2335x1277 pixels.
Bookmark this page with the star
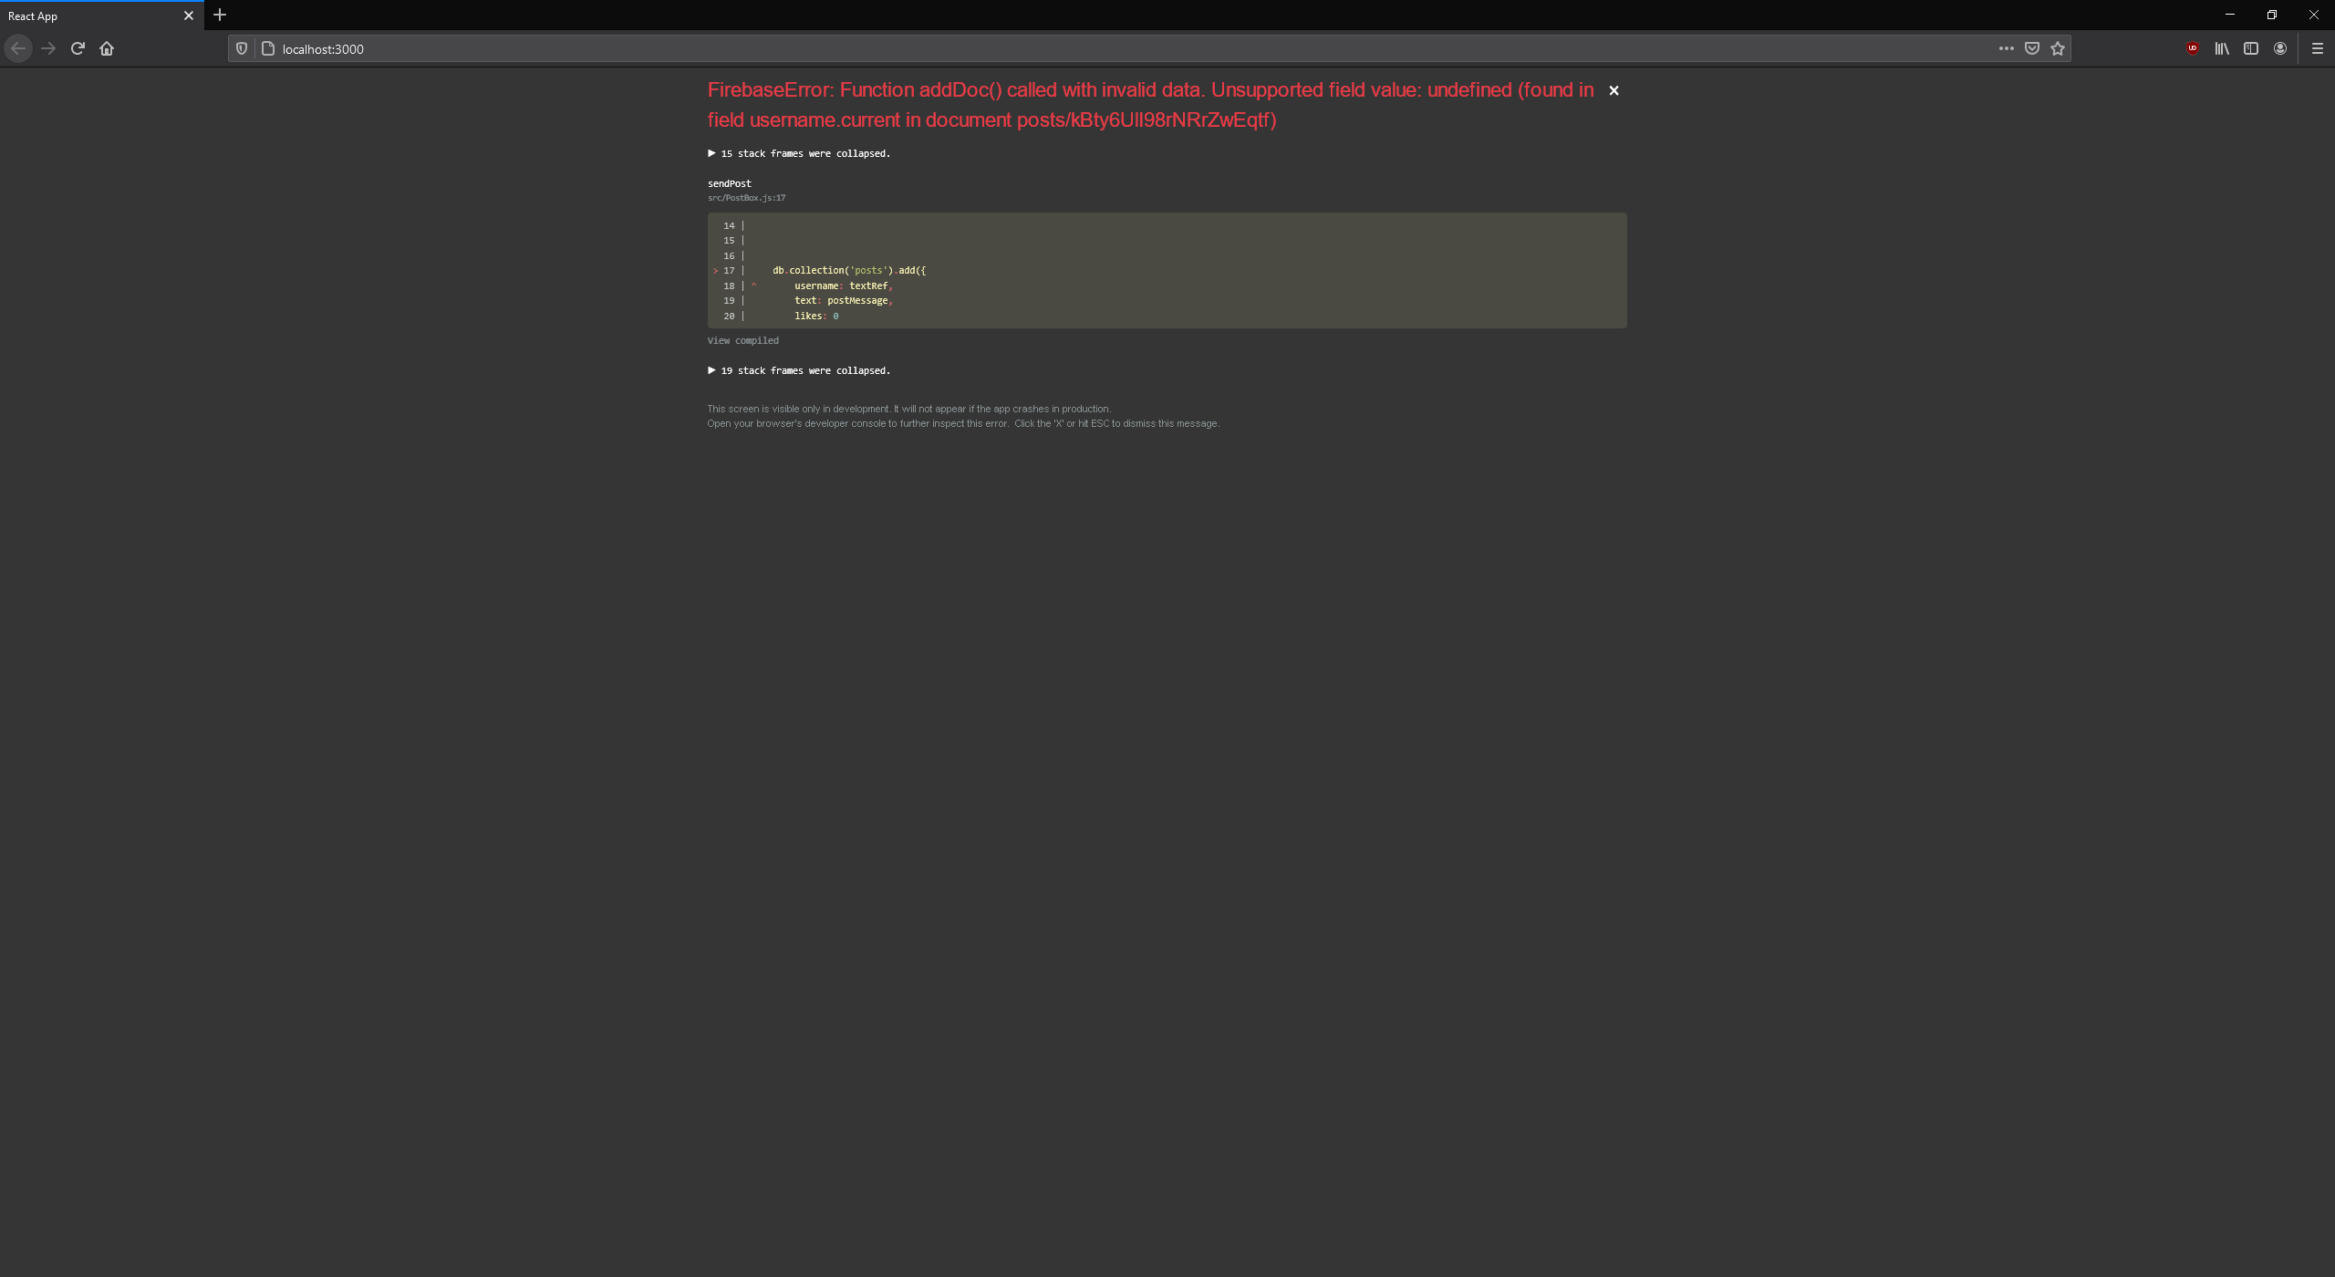point(2058,48)
